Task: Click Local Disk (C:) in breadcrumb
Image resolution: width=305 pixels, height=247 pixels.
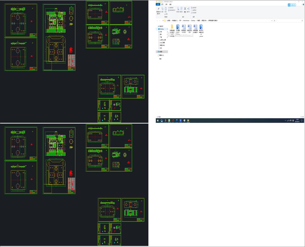Action: click(x=175, y=20)
